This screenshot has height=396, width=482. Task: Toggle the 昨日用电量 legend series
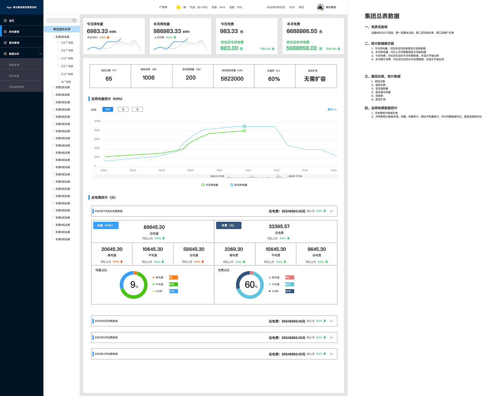click(239, 185)
